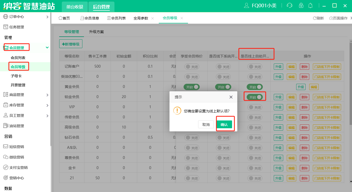Viewport: 352px width, 192px height.
Task: Collapse the 会员管理 sidebar section
Action: [47, 48]
